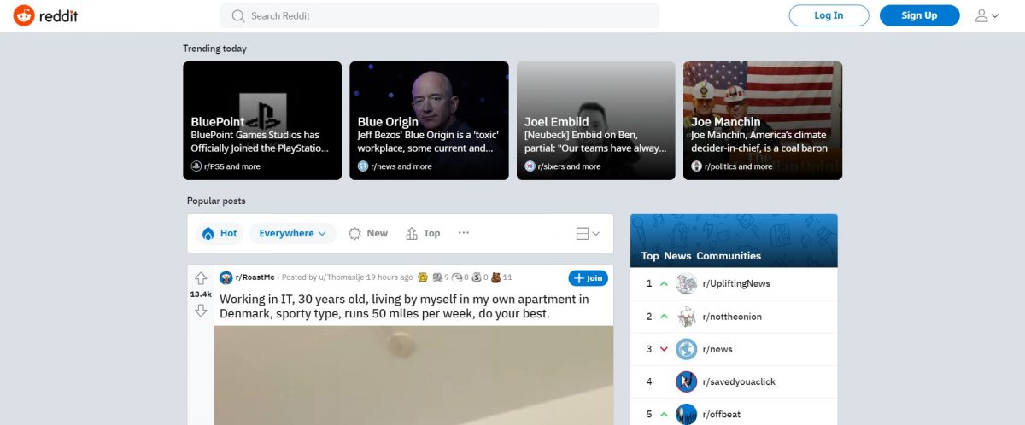The width and height of the screenshot is (1025, 425).
Task: Open r/news in Top News Communities list
Action: 717,349
